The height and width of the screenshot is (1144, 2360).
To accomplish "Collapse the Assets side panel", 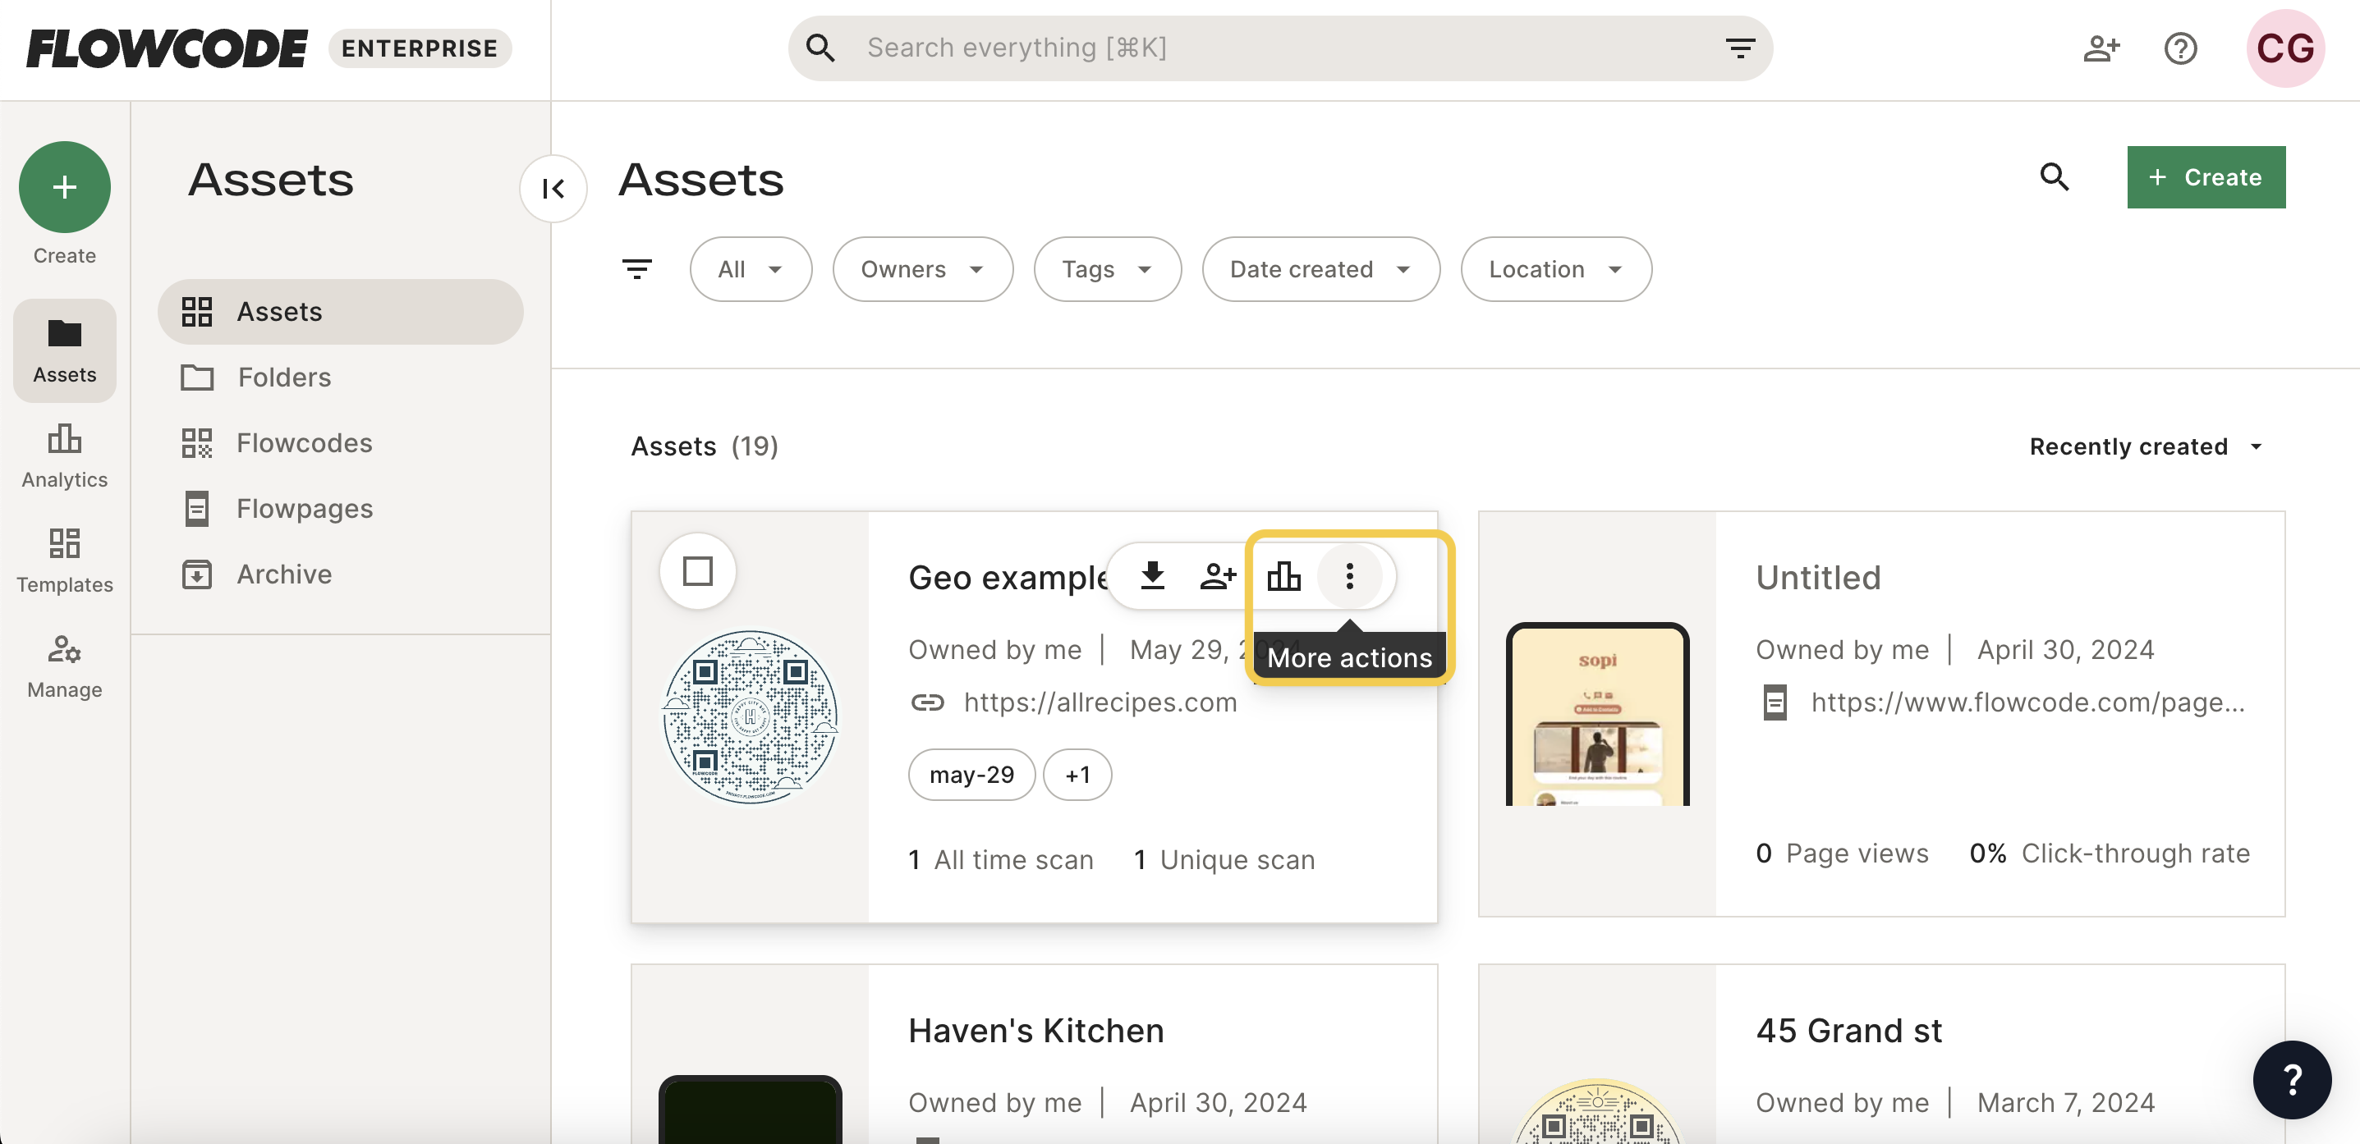I will coord(553,189).
